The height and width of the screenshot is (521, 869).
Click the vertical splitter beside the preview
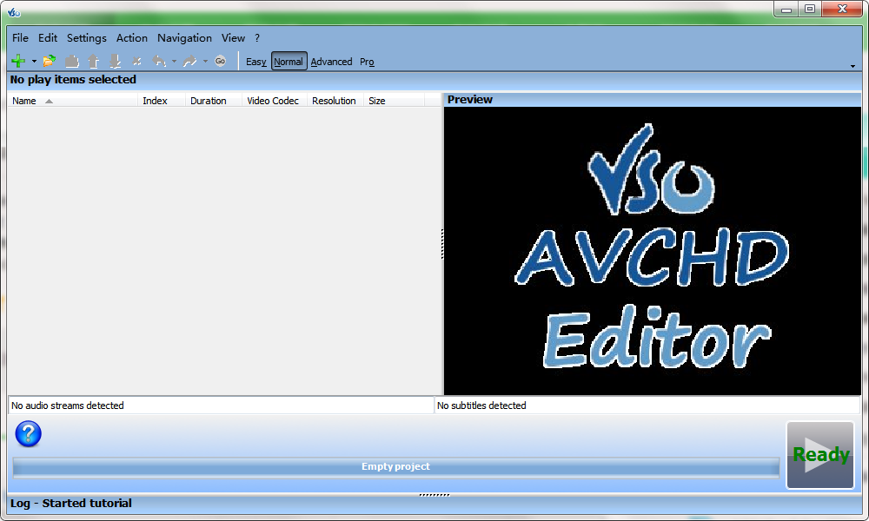point(442,244)
